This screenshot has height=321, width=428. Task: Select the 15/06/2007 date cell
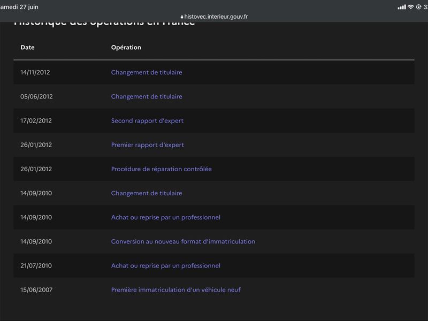(36, 289)
